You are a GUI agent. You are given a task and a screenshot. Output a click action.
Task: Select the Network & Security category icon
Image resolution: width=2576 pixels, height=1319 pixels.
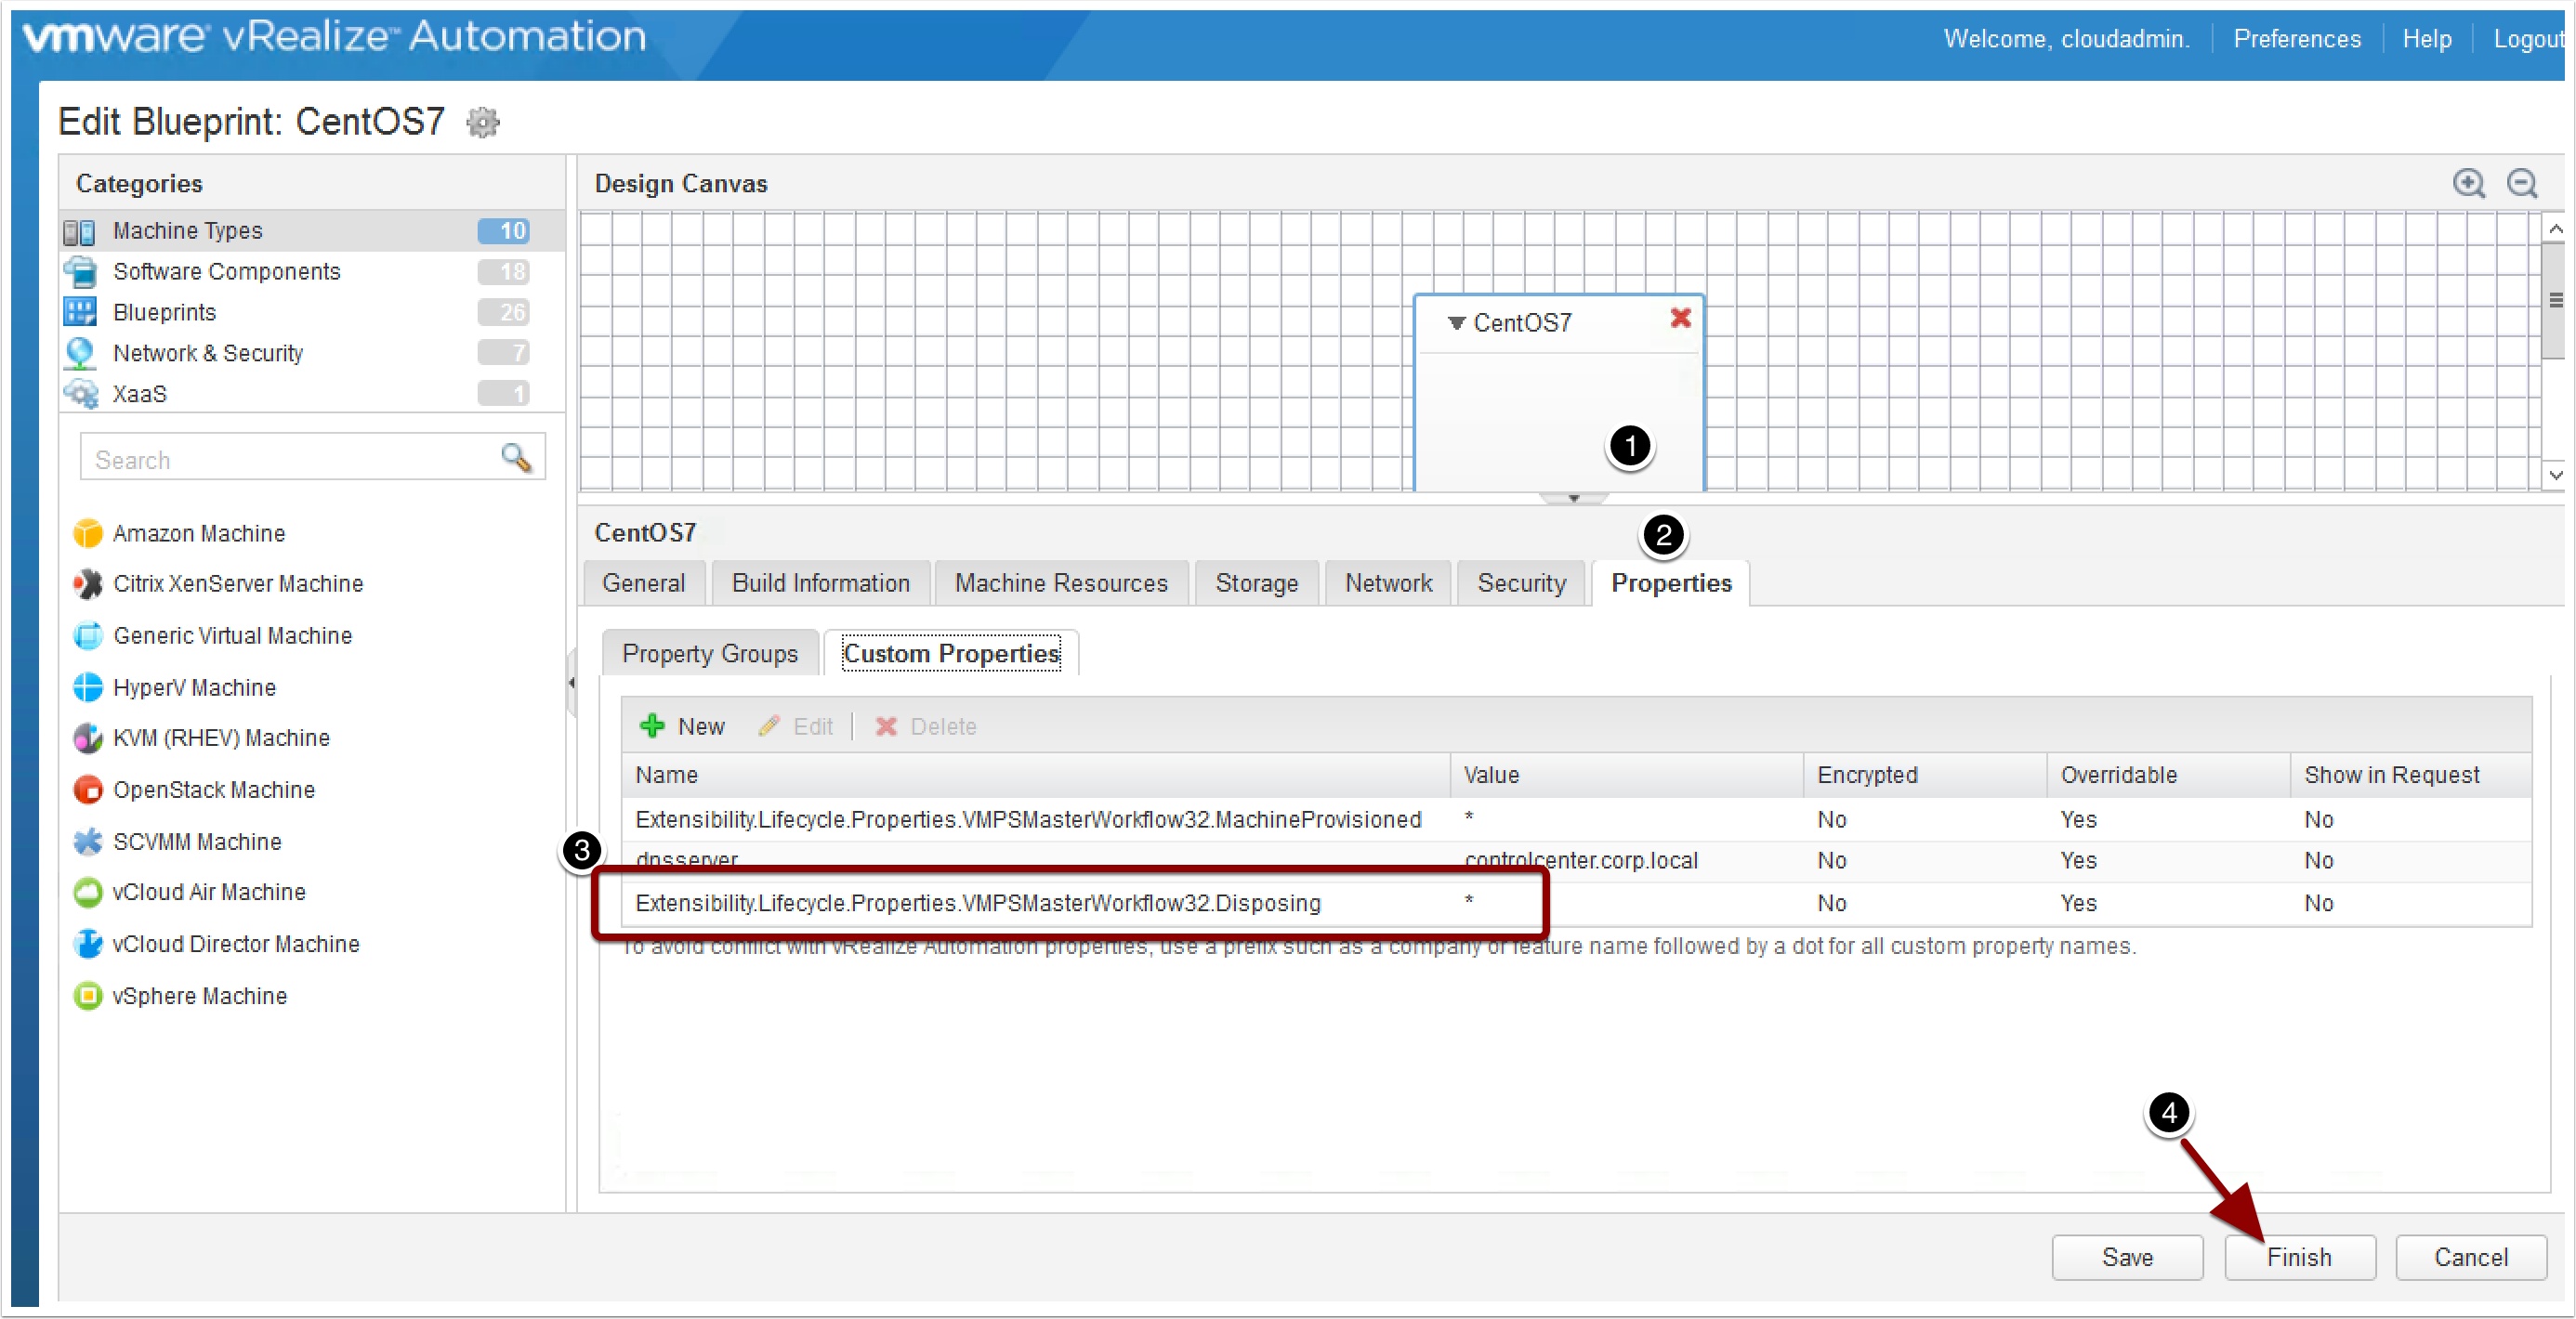pos(80,353)
